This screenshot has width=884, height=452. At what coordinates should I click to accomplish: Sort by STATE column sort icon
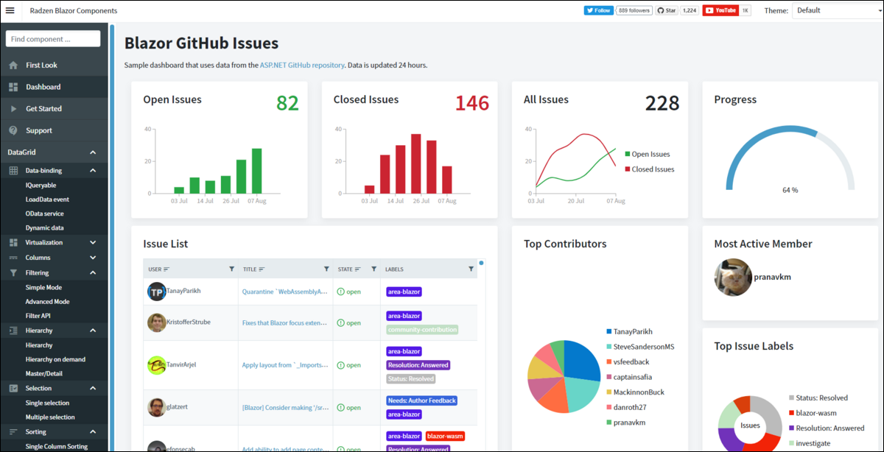click(359, 269)
